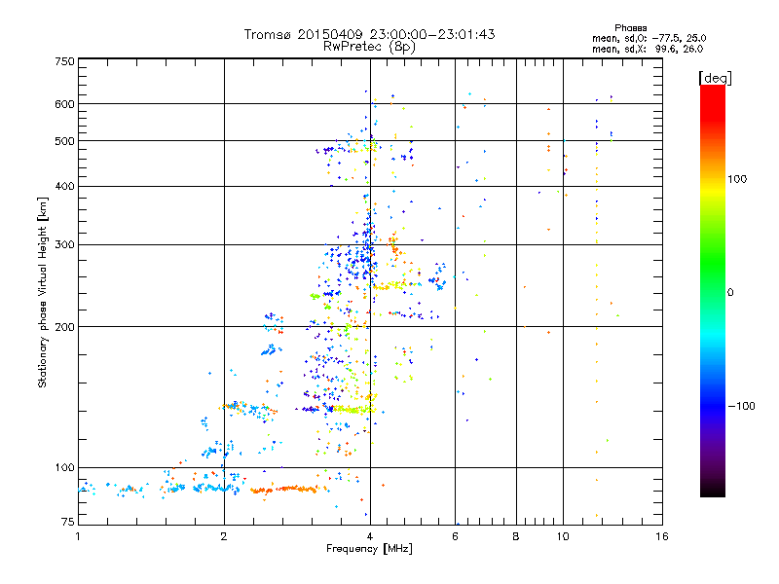Viewport: 779px width, 584px height.
Task: Click the orange E-layer trace near 90 km
Action: pyautogui.click(x=290, y=490)
